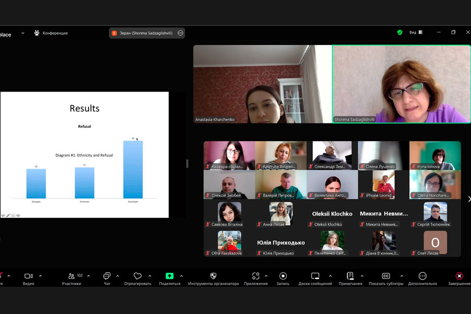Select Валерій Петров... participant tile
This screenshot has height=314, width=471.
click(281, 185)
